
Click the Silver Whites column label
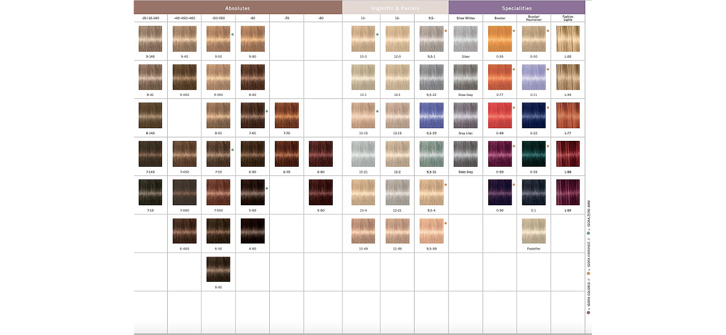click(465, 18)
